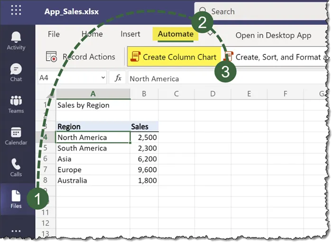Click the Record Actions button

[81, 57]
